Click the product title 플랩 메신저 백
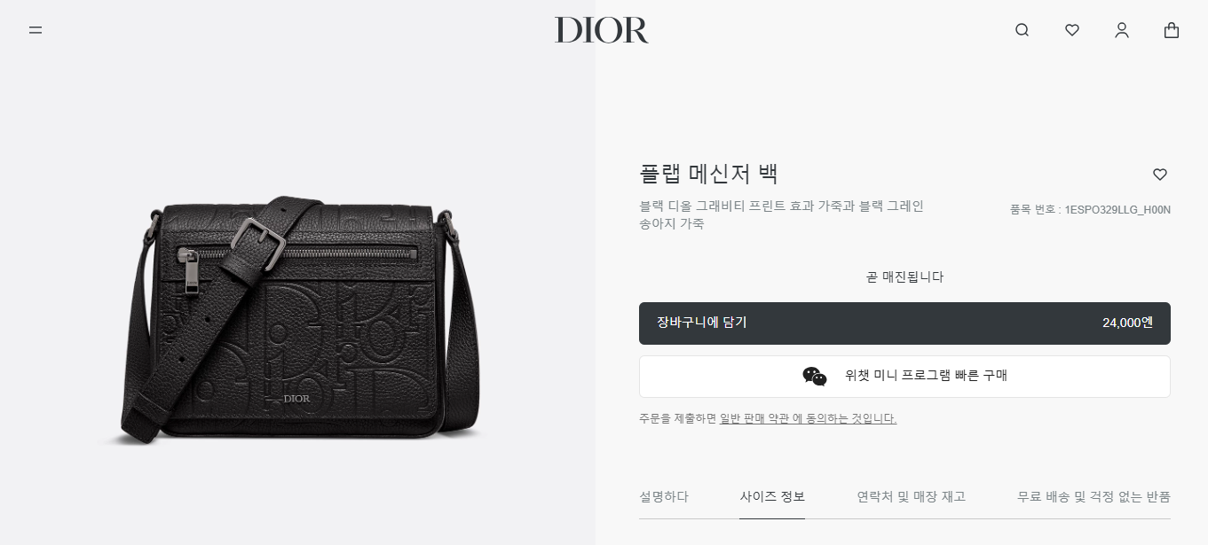The height and width of the screenshot is (545, 1208). point(708,174)
